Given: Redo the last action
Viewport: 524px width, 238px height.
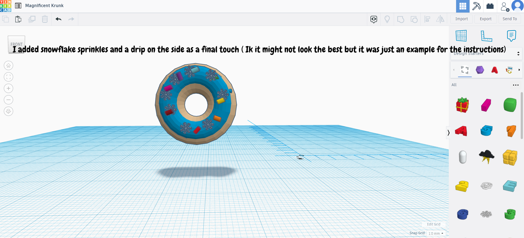Looking at the screenshot, I should point(71,19).
